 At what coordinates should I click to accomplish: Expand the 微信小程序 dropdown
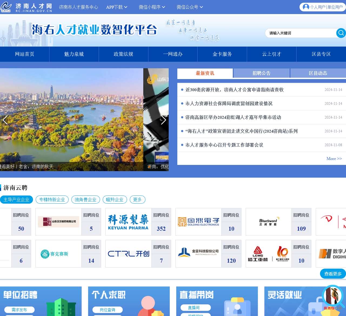point(152,7)
